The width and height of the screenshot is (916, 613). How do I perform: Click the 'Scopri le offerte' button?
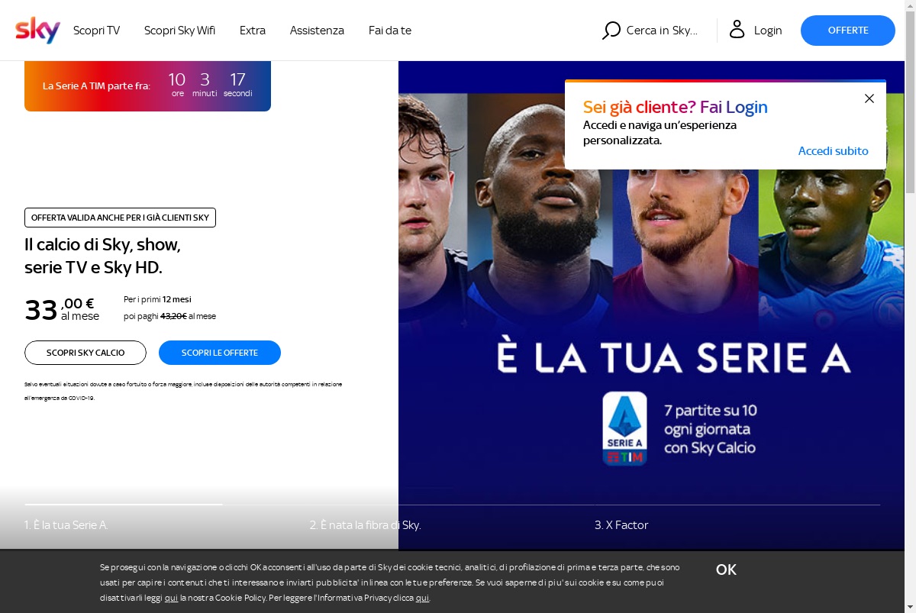click(x=220, y=353)
